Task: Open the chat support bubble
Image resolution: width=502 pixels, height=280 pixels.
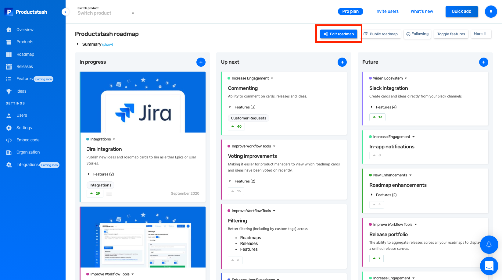Action: click(x=489, y=266)
